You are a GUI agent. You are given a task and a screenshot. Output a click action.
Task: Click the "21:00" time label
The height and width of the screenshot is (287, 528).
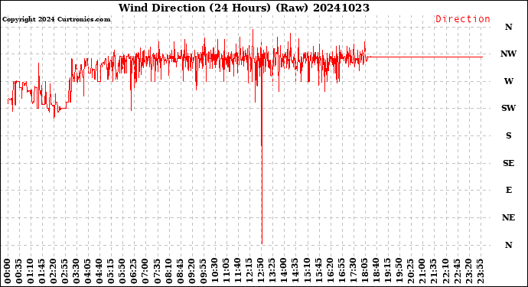point(422,271)
